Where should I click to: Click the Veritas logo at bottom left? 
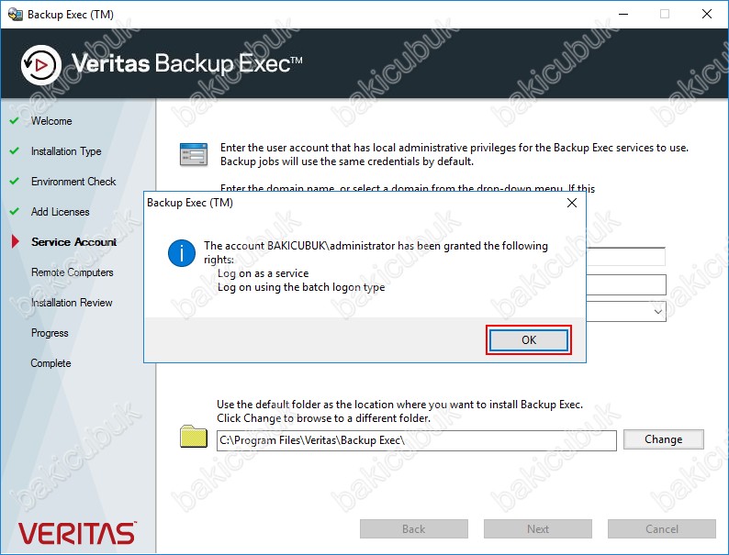click(x=76, y=533)
